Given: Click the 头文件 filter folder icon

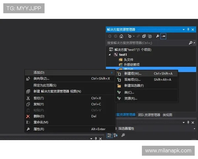Looking at the screenshot, I should click(x=120, y=60).
